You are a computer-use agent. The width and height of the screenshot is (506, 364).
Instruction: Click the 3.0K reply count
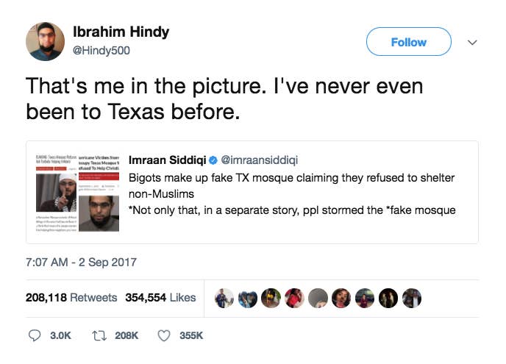(x=60, y=335)
